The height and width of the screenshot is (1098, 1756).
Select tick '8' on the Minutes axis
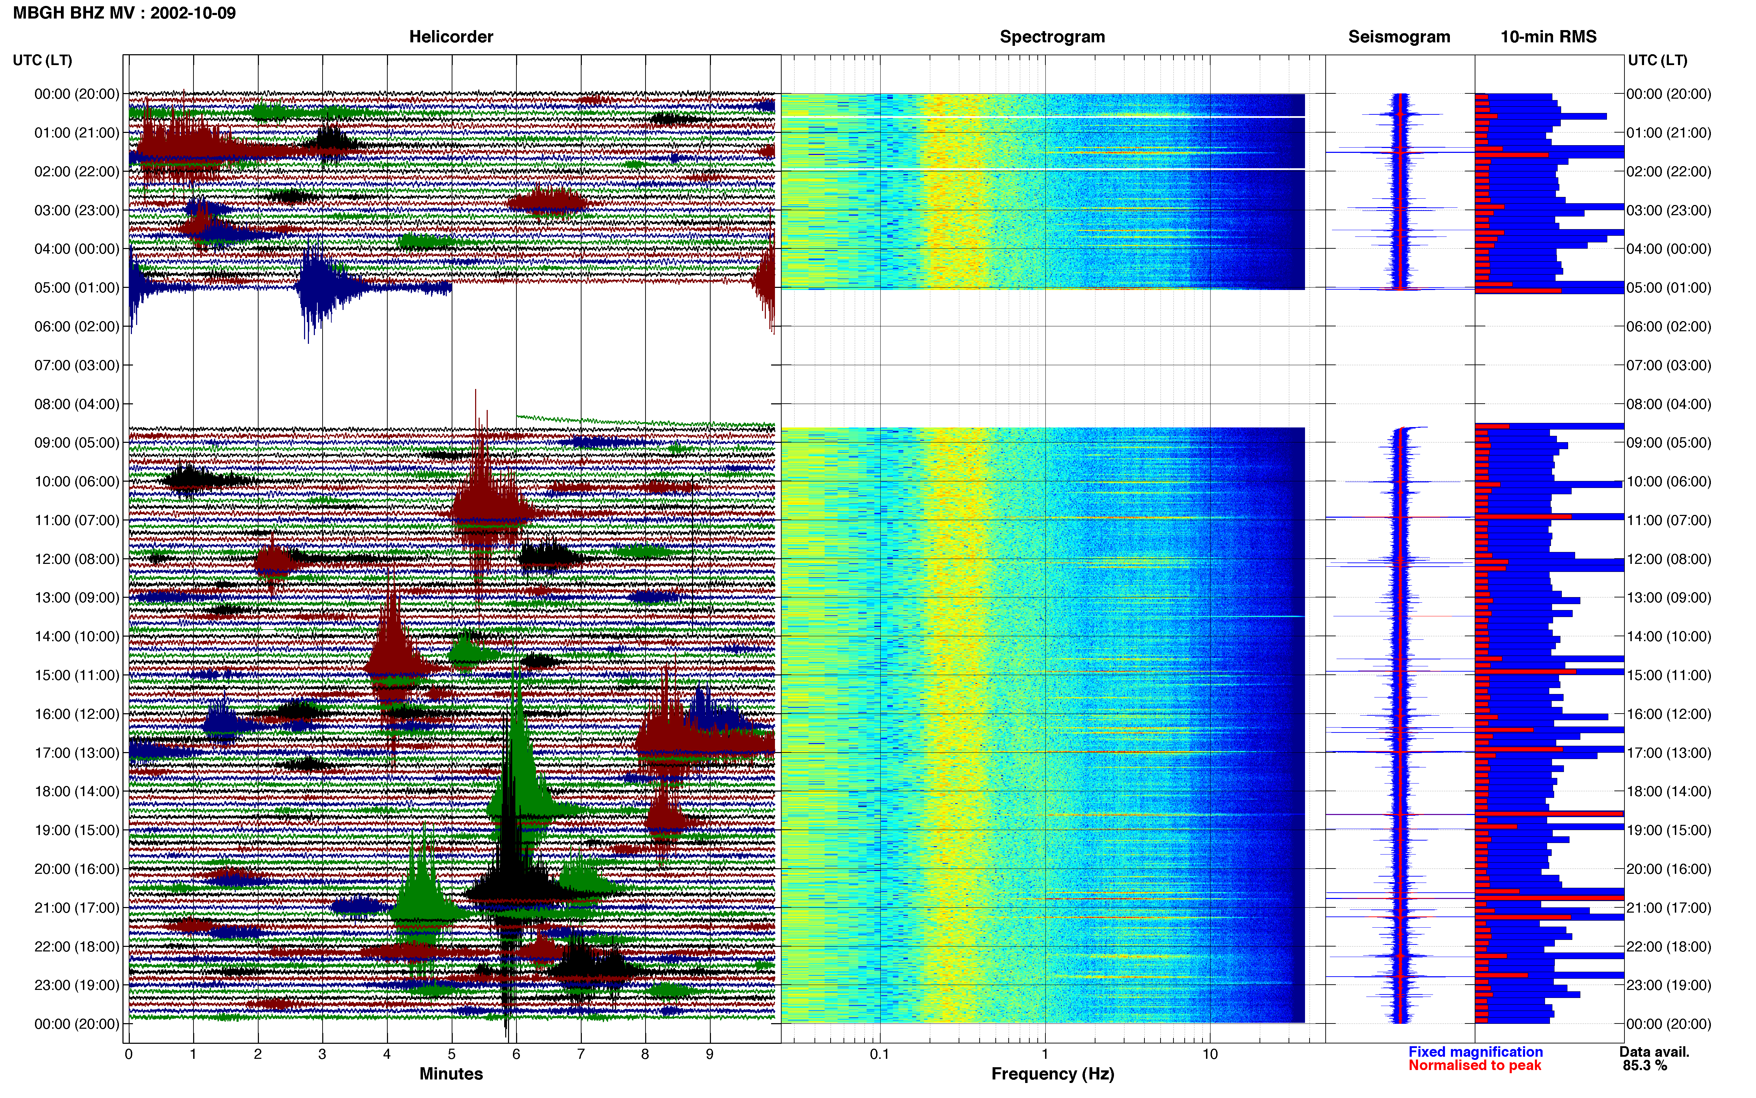point(646,1054)
